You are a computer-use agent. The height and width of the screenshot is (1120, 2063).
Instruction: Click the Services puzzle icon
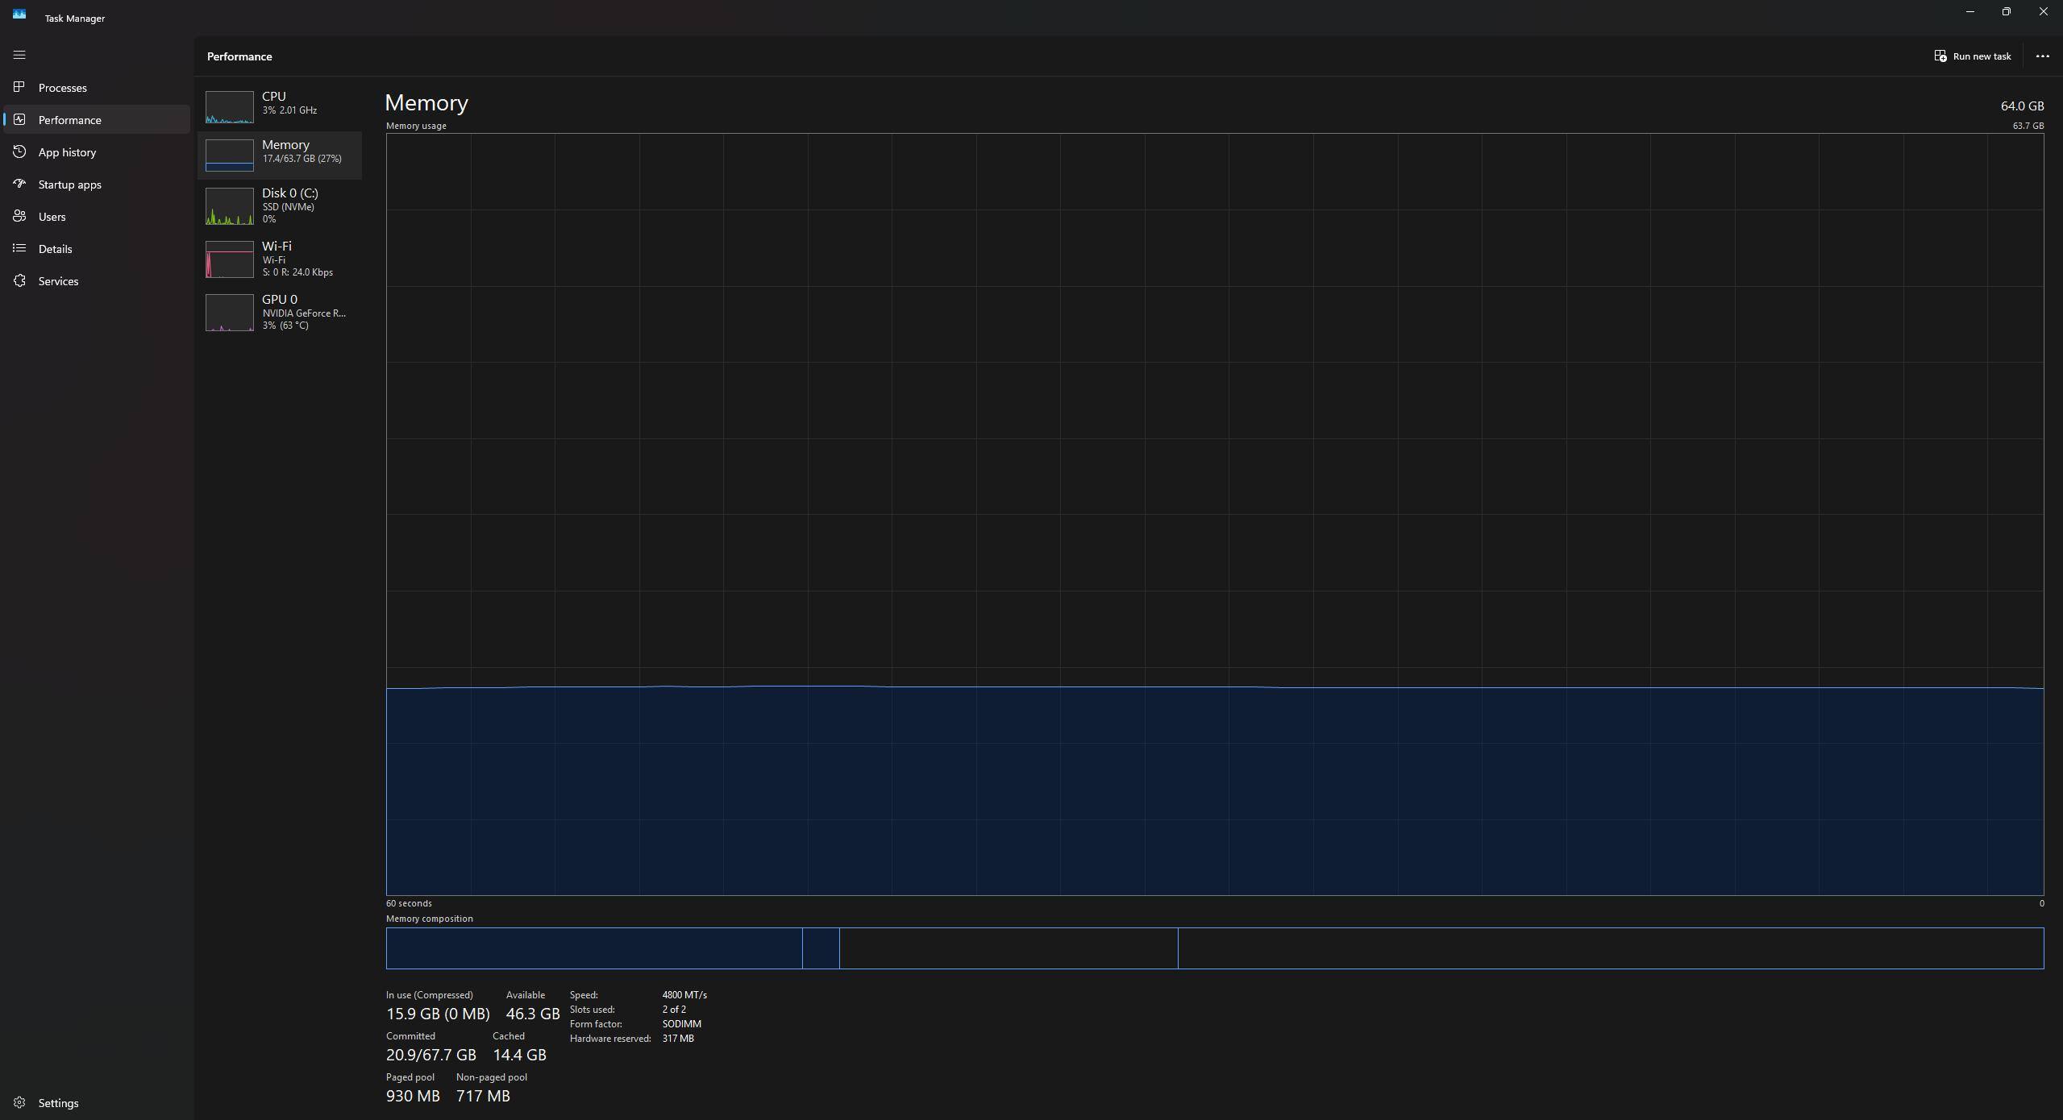click(x=19, y=280)
